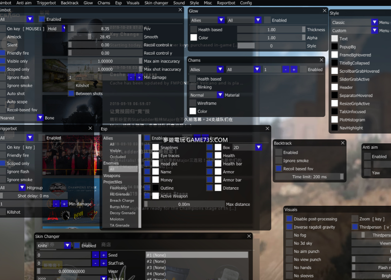Click the minus button for Triggerbot Min damage

(56, 204)
